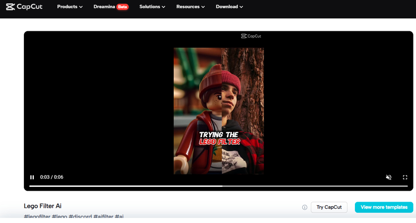Expand the Resources menu
Viewport: 416px width, 223px height.
coord(191,6)
